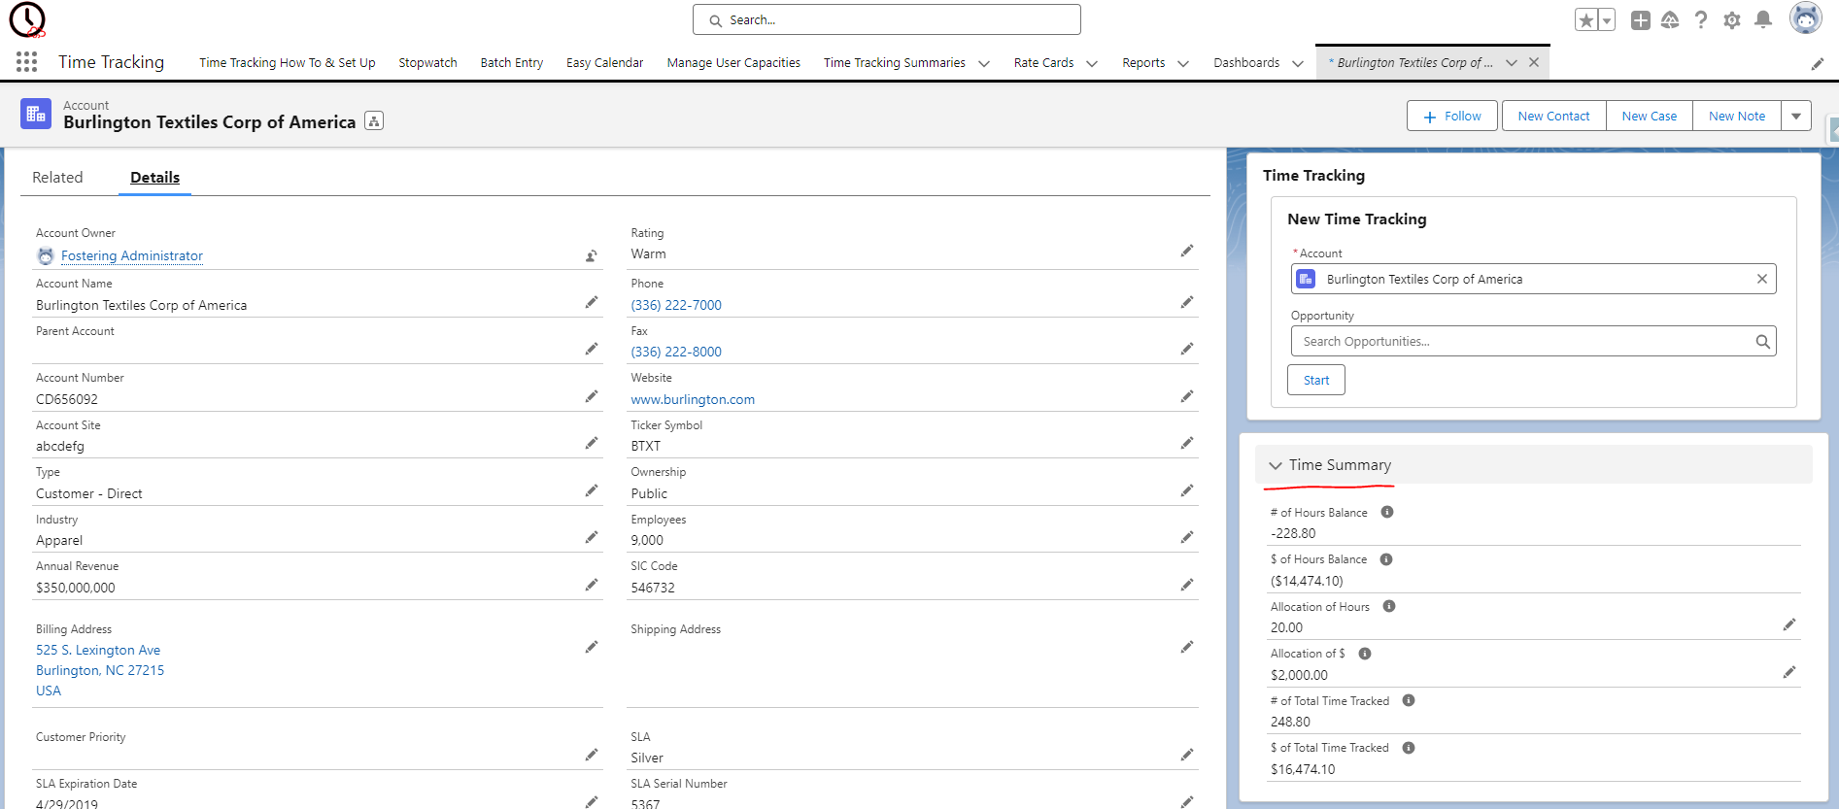Open the Setup gear icon
1839x809 pixels.
[x=1732, y=20]
